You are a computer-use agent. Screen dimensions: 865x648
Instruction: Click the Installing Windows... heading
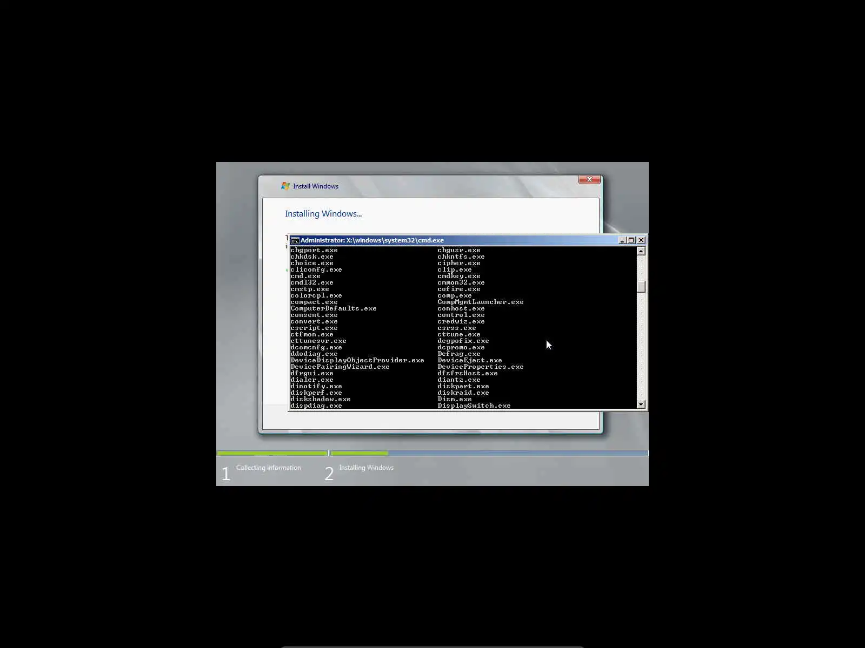coord(323,214)
